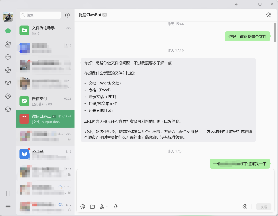Open the Mini Programs icon in sidebar
The width and height of the screenshot is (278, 216).
tap(8, 96)
